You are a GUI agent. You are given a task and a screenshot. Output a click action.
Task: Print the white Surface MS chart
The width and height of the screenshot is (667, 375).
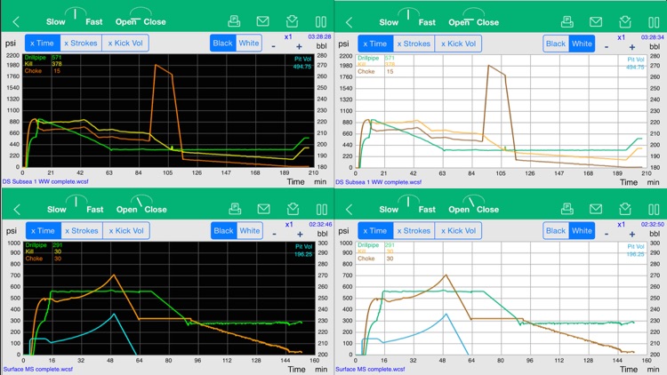pyautogui.click(x=567, y=209)
